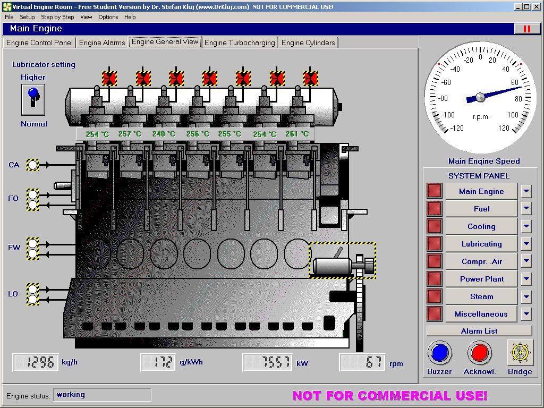This screenshot has width=544, height=408.
Task: Click the red Main Engine alarm indicator
Action: coord(435,191)
